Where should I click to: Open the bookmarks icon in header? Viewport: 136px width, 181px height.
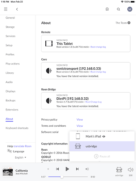point(107,9)
